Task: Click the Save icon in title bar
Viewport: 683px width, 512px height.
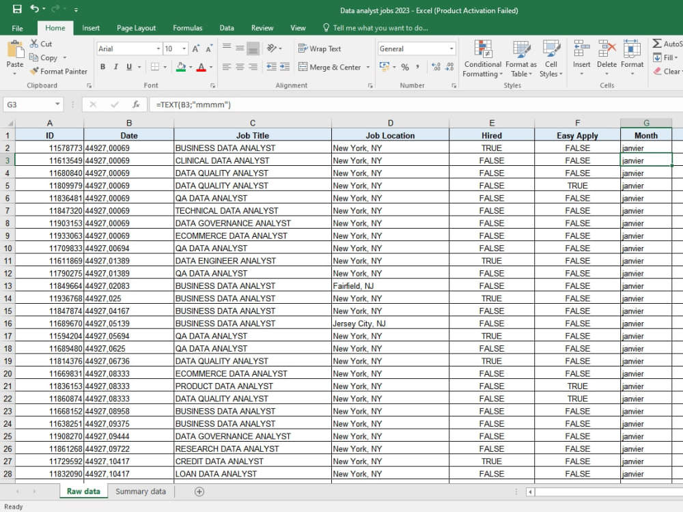Action: [17, 9]
